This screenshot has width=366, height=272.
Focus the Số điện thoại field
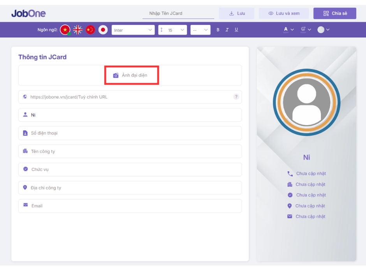130,133
